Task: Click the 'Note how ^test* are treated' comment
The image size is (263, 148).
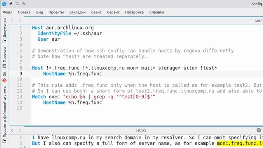Action: 89,57
